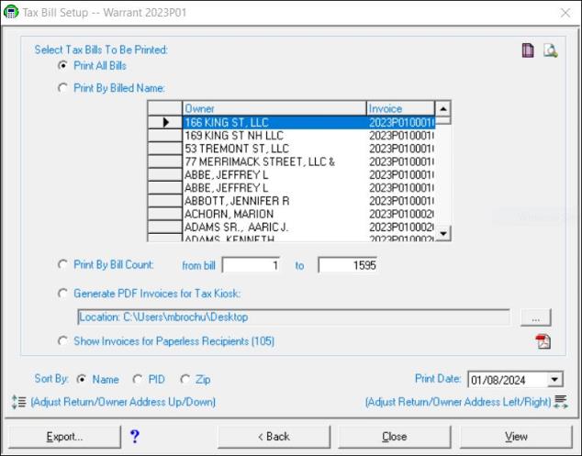Click the Adjust Address Left/Right icon
This screenshot has height=456, width=582.
tap(560, 401)
